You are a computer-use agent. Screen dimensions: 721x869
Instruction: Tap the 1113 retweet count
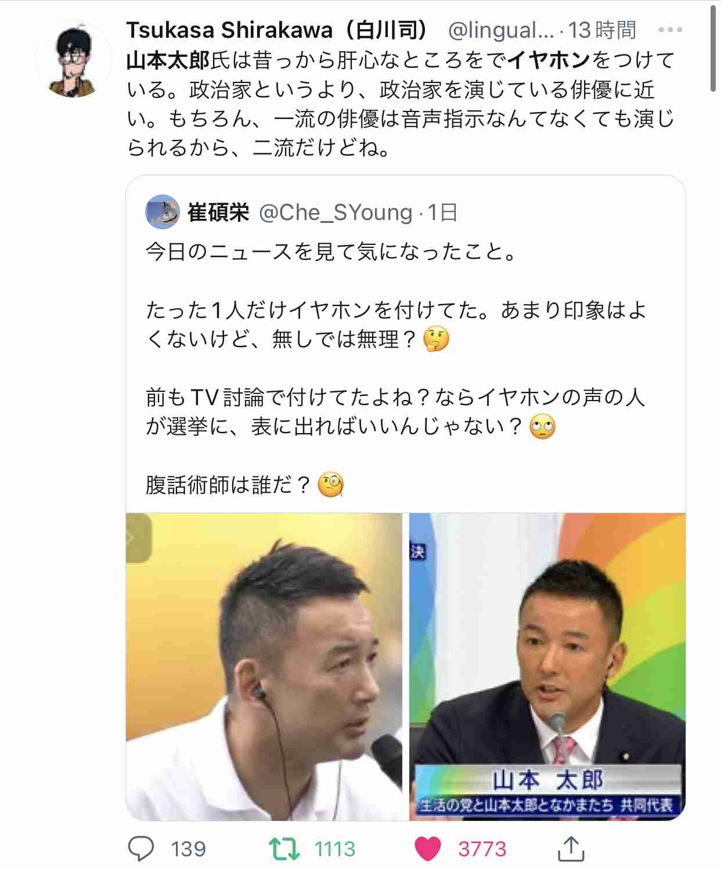click(335, 849)
